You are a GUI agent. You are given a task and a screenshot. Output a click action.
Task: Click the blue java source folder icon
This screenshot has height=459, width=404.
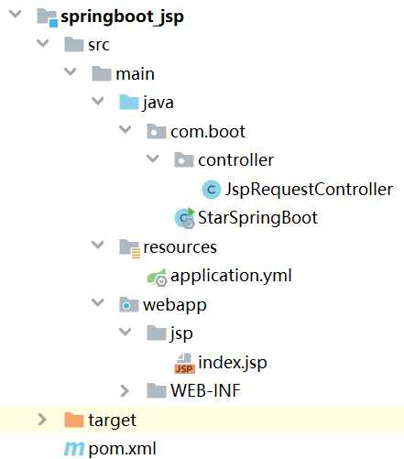(129, 103)
